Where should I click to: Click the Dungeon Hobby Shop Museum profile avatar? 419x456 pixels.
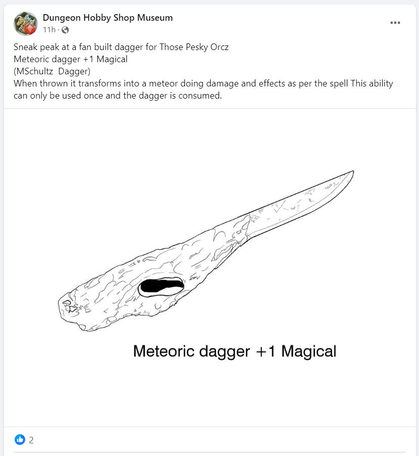tap(26, 23)
